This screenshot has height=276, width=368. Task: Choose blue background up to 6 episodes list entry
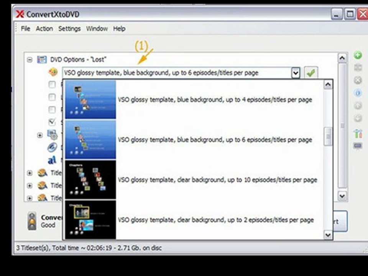click(194, 140)
